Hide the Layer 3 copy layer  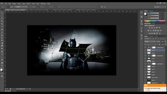pyautogui.click(x=145, y=77)
